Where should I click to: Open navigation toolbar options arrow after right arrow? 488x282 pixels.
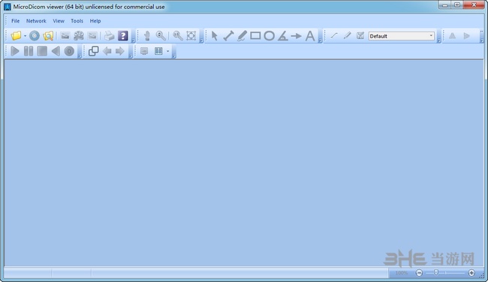tap(131, 56)
